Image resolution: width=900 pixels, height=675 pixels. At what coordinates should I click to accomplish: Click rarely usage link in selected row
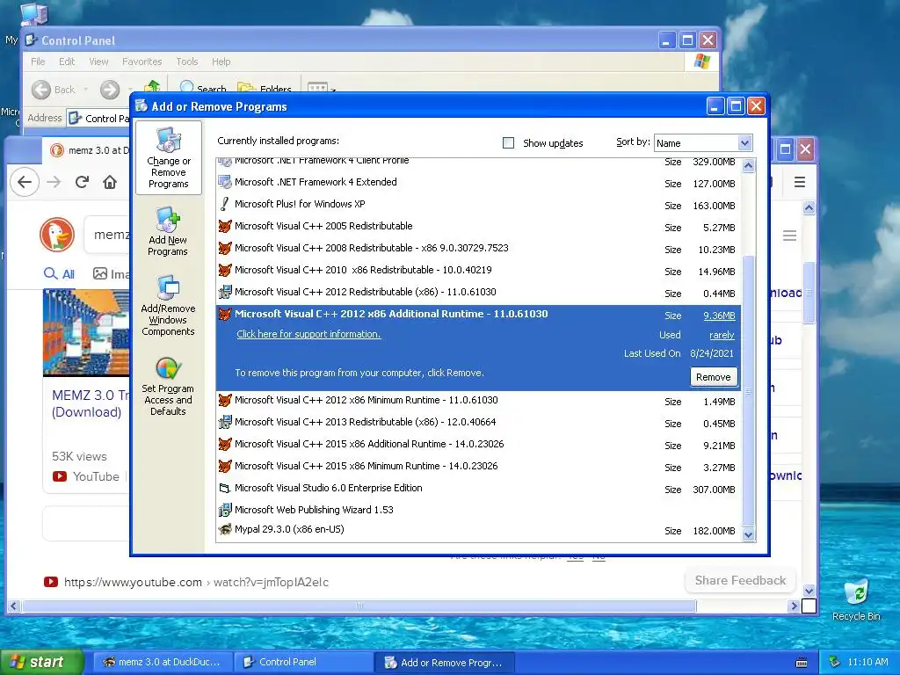coord(722,335)
